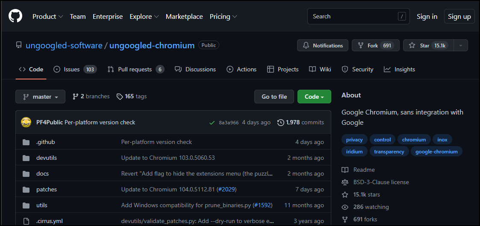Fork the repository with the Fork button

376,46
